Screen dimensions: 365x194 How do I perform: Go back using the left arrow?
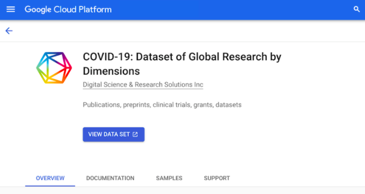coord(9,30)
